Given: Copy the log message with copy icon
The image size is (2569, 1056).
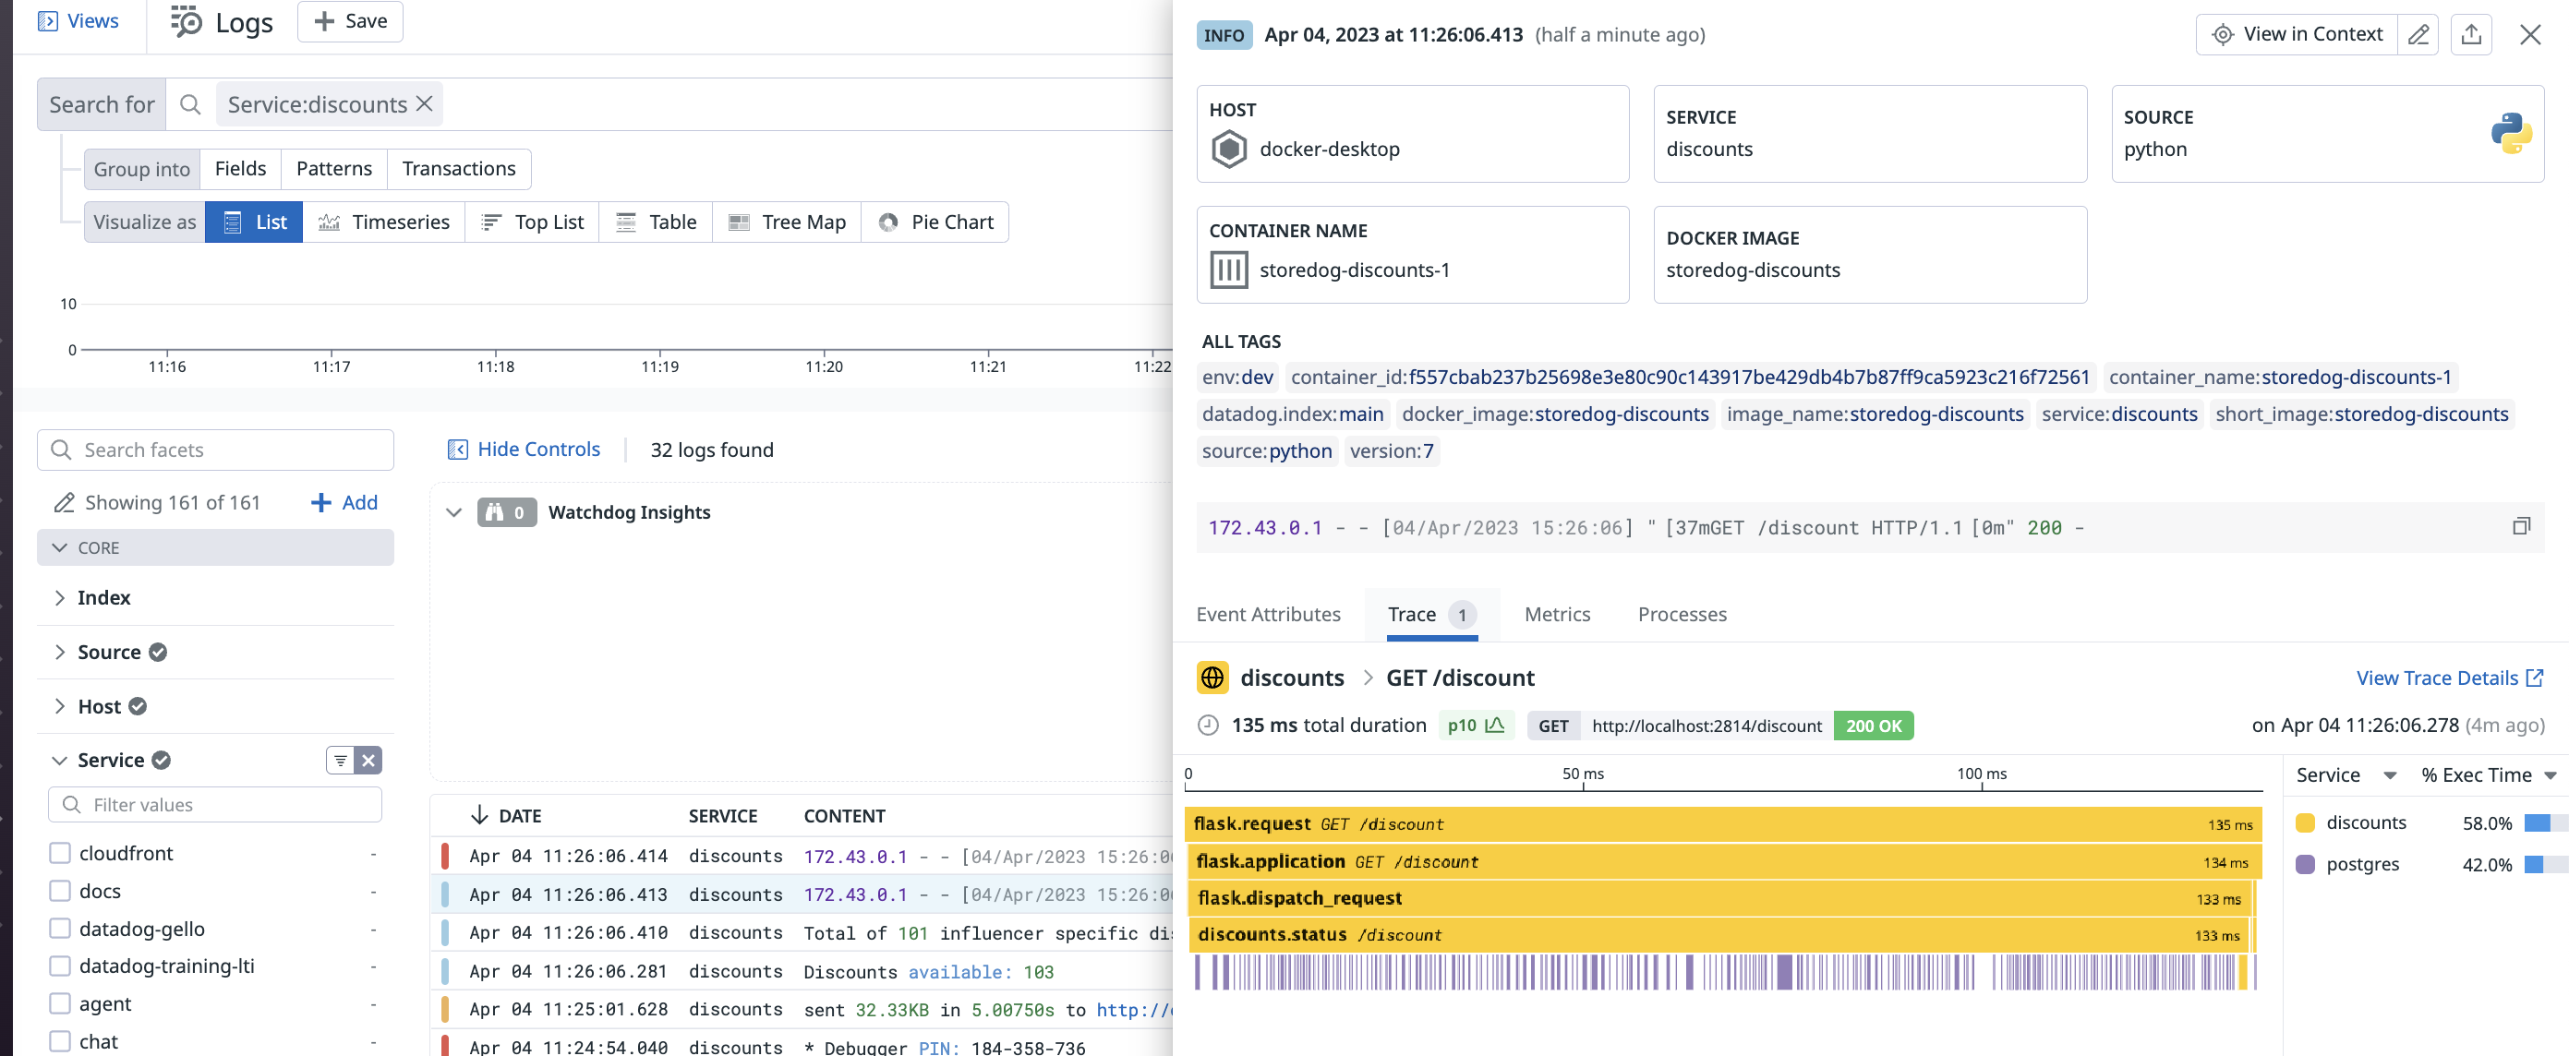Looking at the screenshot, I should point(2520,526).
